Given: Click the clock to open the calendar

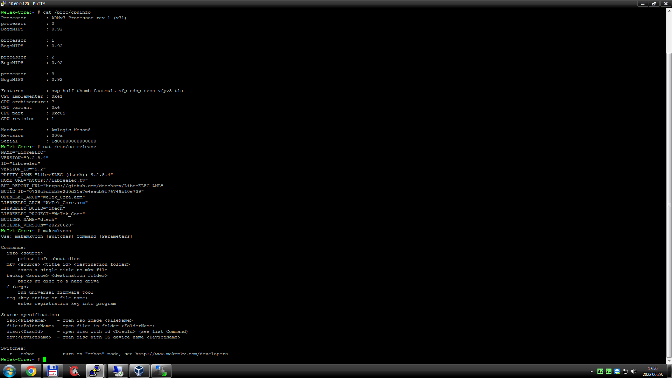Looking at the screenshot, I should [652, 371].
